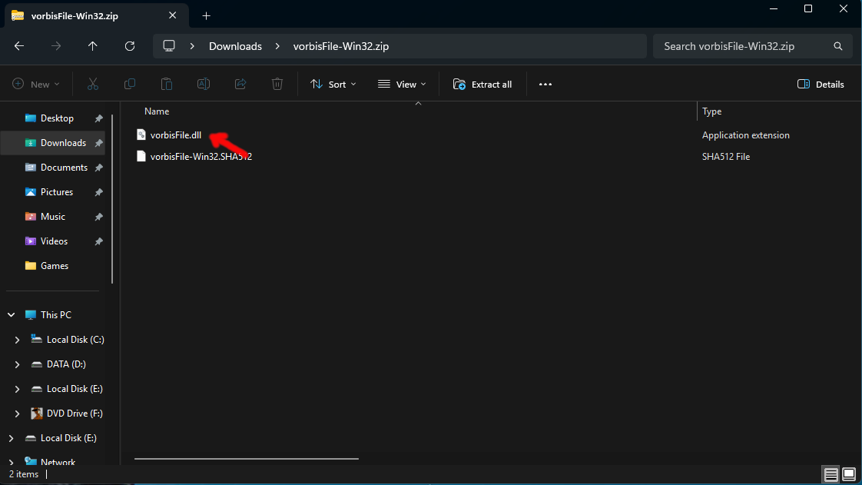Expand Local Disk (C:) node
Screen dimensions: 862x485
(x=17, y=340)
